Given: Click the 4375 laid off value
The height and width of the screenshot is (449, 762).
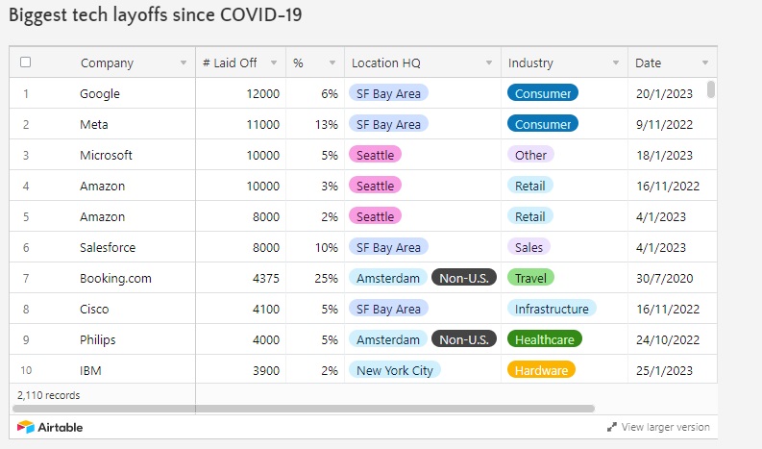Looking at the screenshot, I should pos(266,278).
